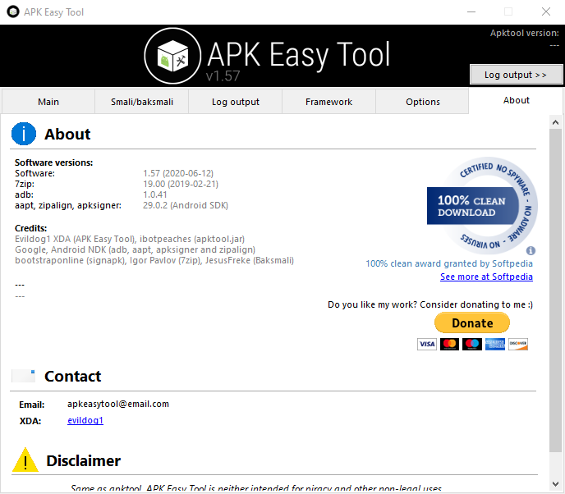Click the Consider donating to me text
This screenshot has height=494, width=565.
point(476,304)
